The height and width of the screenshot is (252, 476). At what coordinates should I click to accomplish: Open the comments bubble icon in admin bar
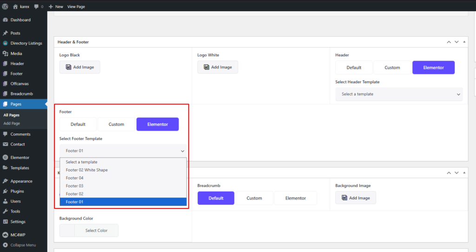(36, 7)
